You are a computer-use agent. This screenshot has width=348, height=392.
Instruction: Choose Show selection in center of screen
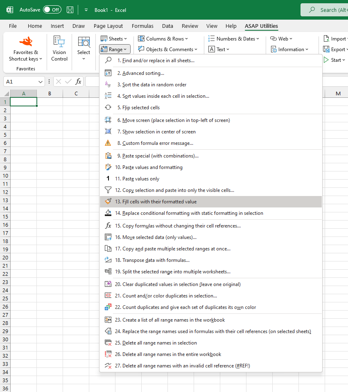[x=211, y=131]
